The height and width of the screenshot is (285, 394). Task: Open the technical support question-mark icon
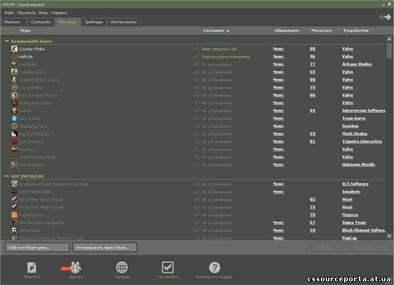(215, 267)
